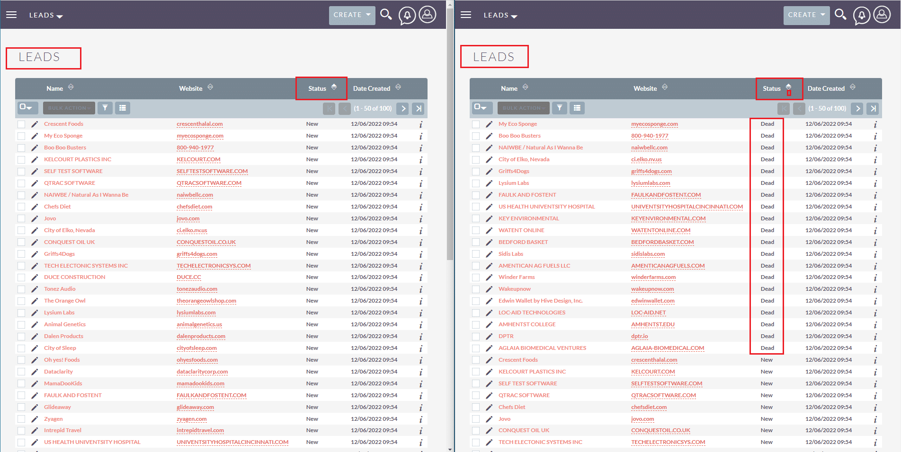Open select-all dropdown in right window
This screenshot has width=901, height=452.
[x=482, y=108]
